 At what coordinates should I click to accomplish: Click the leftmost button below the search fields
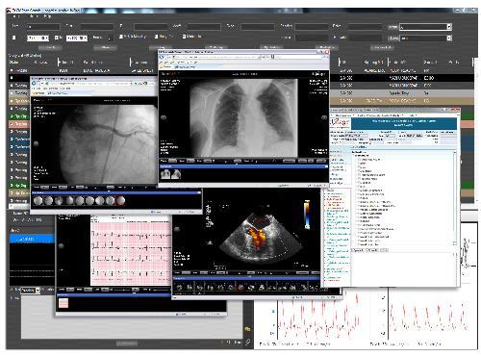tap(51, 47)
